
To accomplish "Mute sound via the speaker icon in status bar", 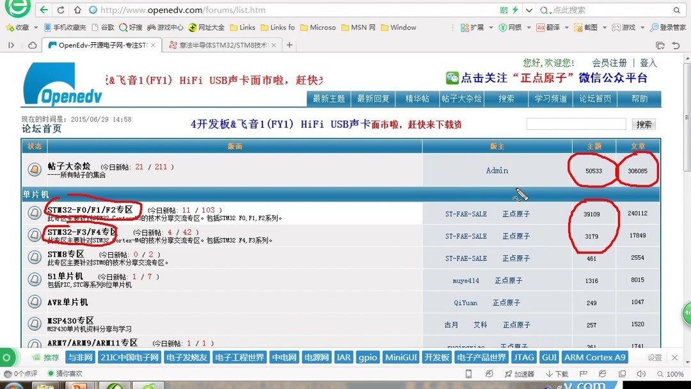I will pyautogui.click(x=642, y=373).
